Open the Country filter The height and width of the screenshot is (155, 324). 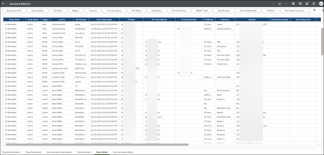coord(93,10)
